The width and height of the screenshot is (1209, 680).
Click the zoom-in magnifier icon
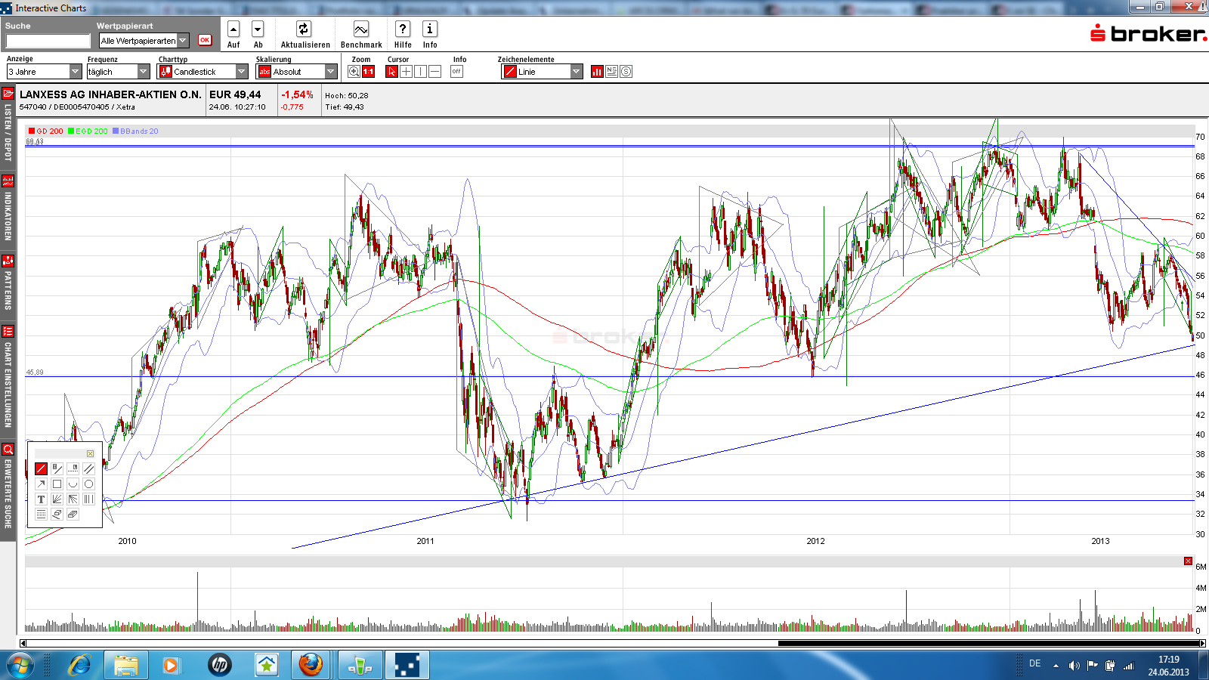tap(354, 72)
